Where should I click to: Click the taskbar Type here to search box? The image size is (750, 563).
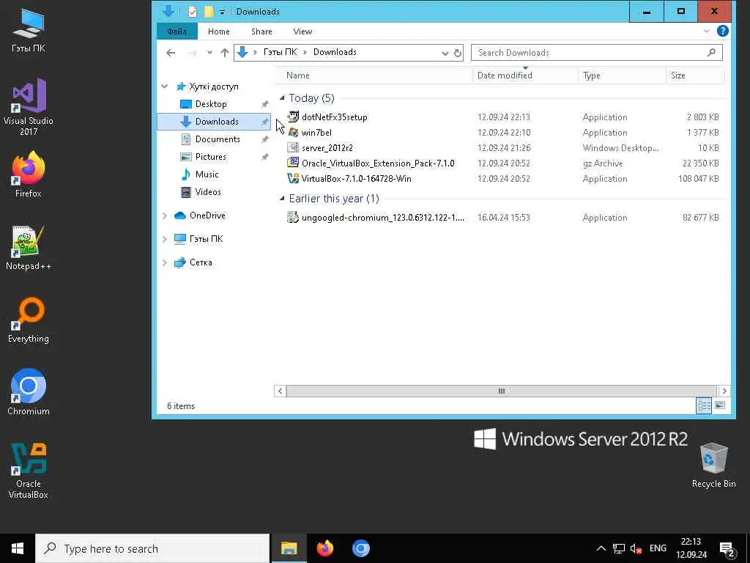coord(152,548)
